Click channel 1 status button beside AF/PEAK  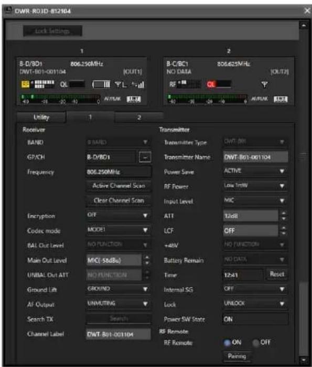click(x=134, y=99)
